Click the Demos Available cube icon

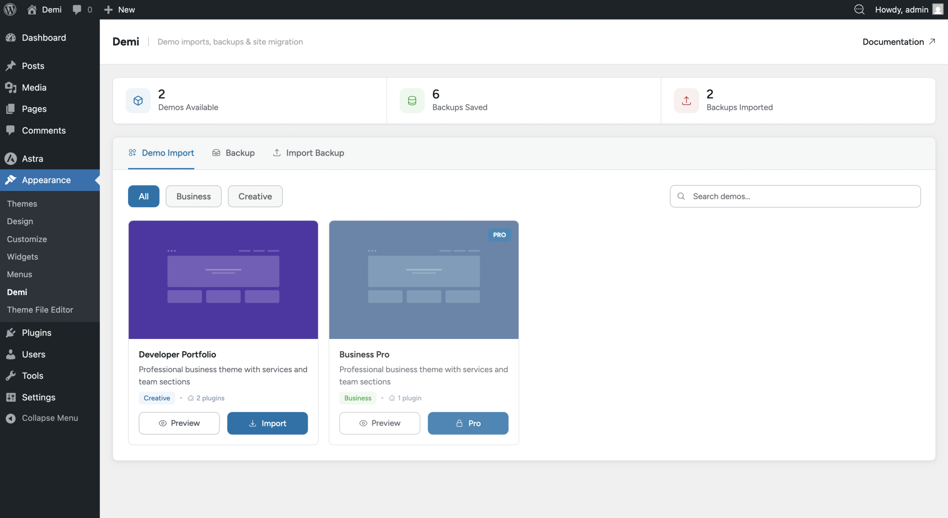coord(138,101)
